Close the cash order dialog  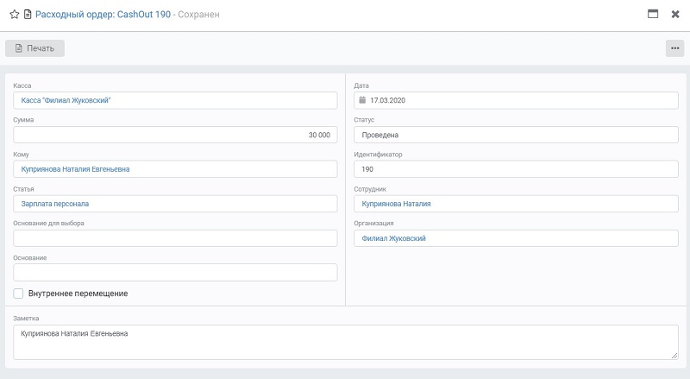[x=675, y=15]
